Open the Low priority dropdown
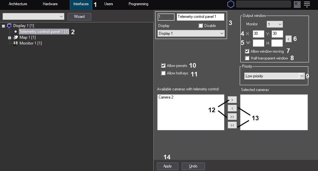Screen dimensions: 318x171 click(x=274, y=76)
